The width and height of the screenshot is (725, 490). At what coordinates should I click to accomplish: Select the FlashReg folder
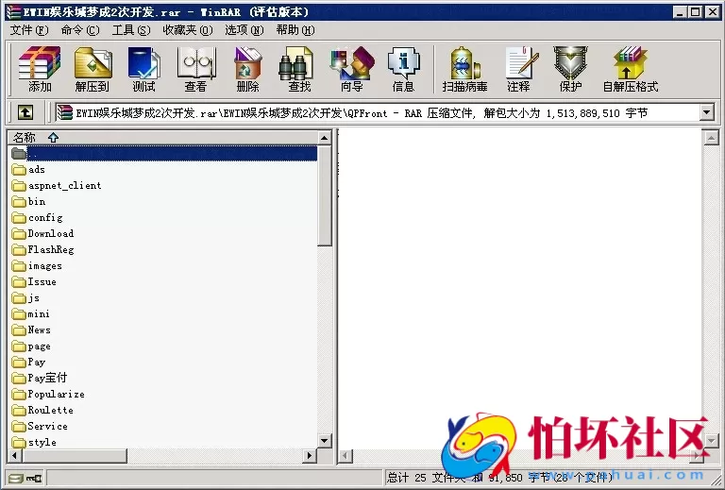pyautogui.click(x=50, y=249)
